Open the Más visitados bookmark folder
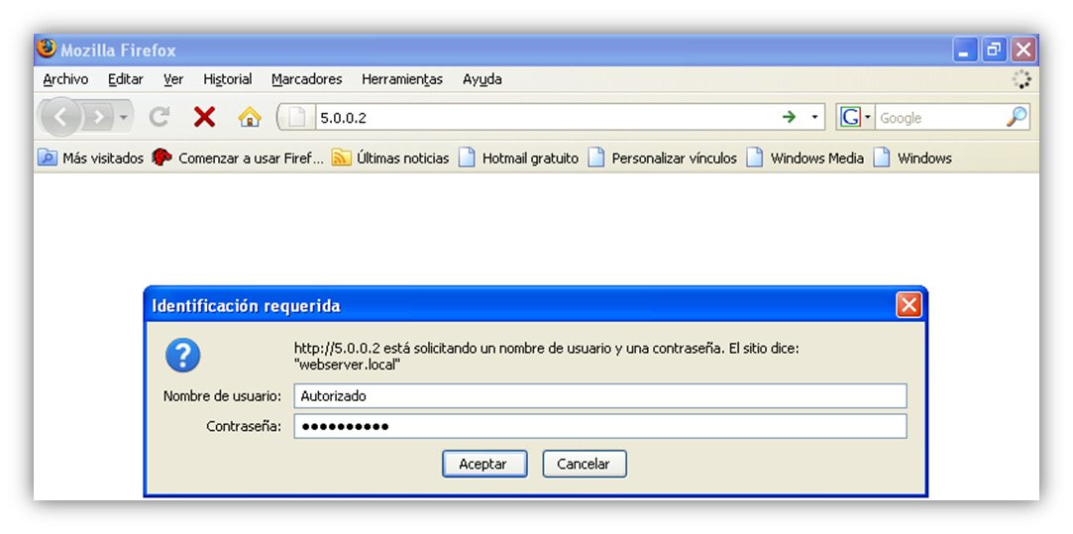 [90, 159]
